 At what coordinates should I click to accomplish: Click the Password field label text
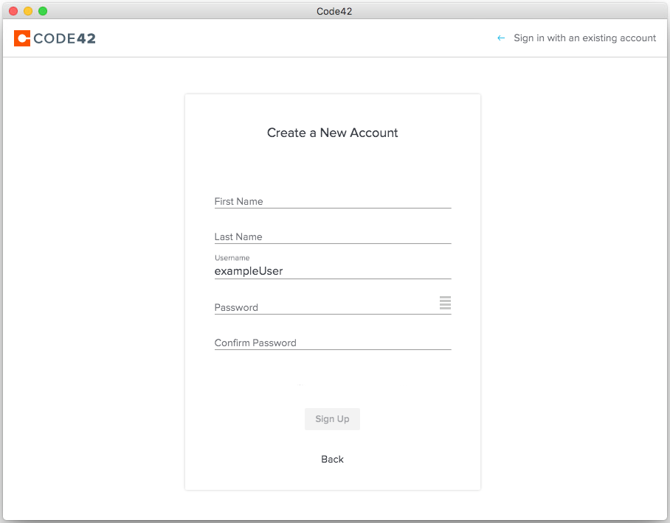click(x=236, y=307)
